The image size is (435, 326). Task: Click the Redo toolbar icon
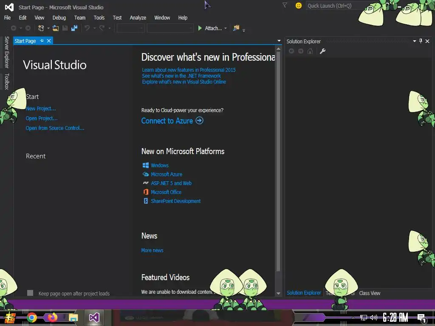point(102,28)
